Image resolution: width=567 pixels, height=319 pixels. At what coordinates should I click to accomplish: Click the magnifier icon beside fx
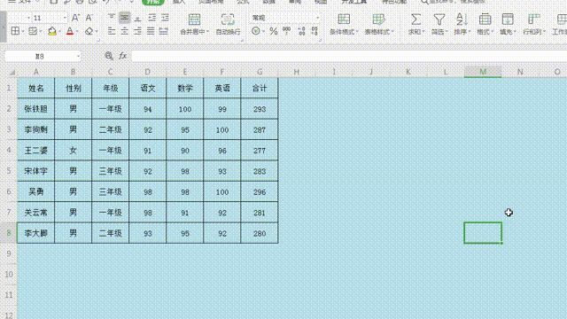click(108, 56)
